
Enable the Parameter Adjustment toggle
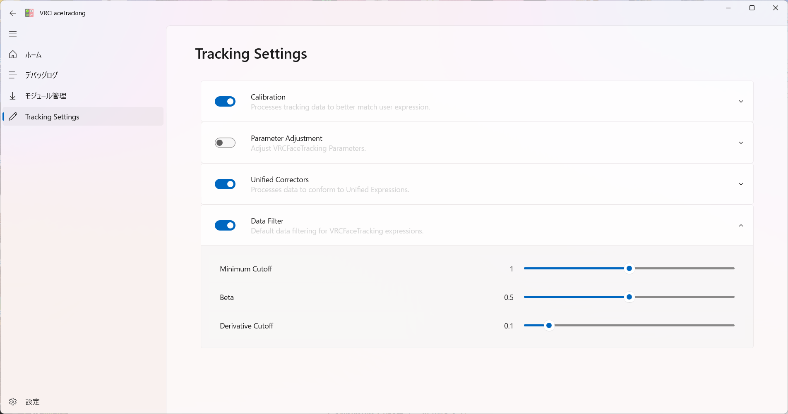(x=225, y=143)
